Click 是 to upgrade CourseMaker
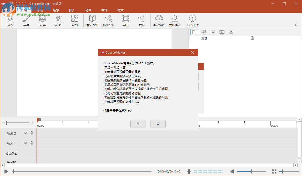 pyautogui.click(x=138, y=123)
